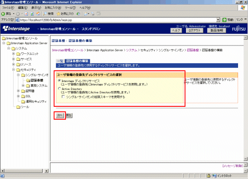Viewport: 248px width, 179px height.
Task: Click the Interstage管理コンソール root folder icon
Action: click(x=3, y=39)
